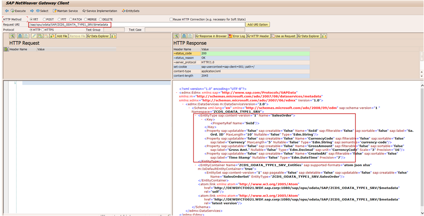Click the Execute button

(18, 11)
